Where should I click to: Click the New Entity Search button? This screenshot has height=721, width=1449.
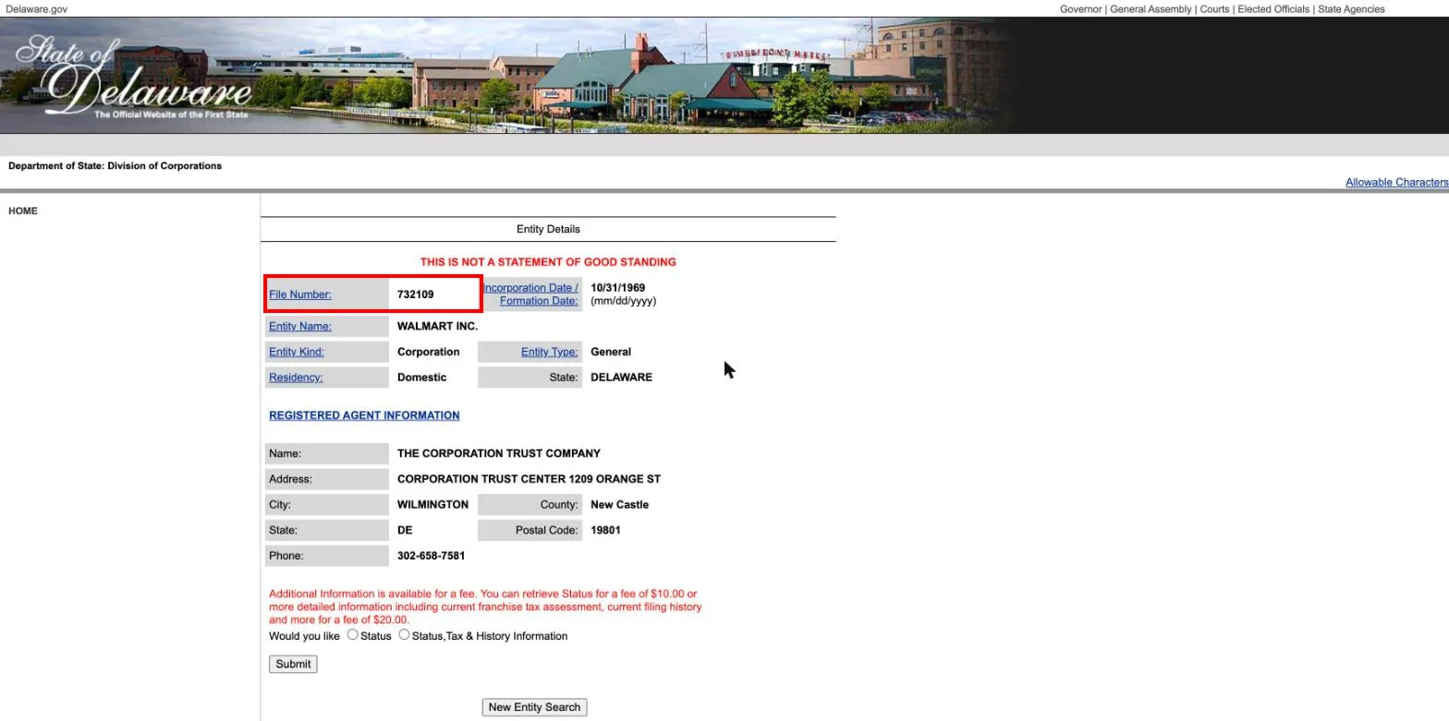(x=534, y=707)
